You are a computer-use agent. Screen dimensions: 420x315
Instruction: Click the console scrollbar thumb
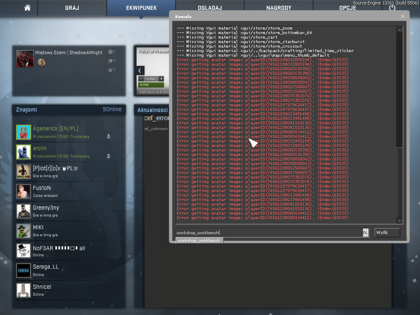coord(399,182)
